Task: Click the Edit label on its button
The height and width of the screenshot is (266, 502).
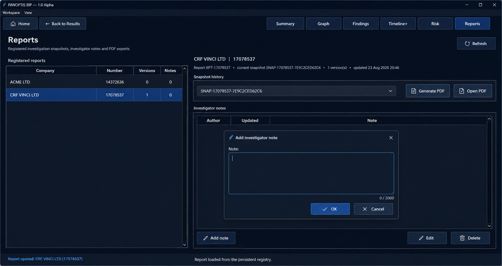Action: pyautogui.click(x=430, y=238)
